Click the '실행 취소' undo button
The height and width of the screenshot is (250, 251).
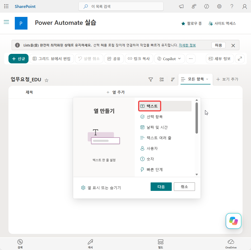pos(89,59)
